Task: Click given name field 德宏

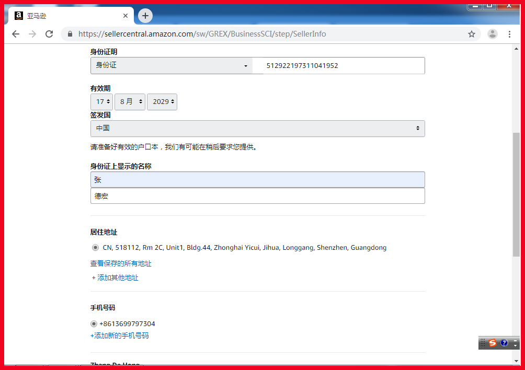Action: (257, 195)
